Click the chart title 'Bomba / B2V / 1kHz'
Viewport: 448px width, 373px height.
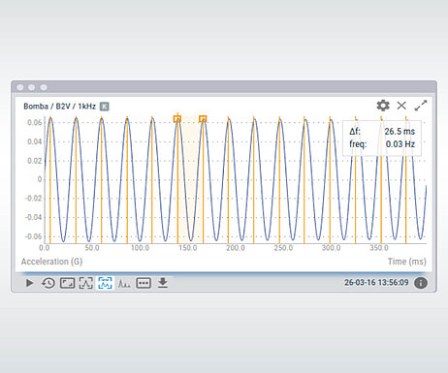(59, 107)
